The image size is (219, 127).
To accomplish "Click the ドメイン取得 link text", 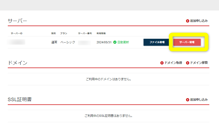I will [173, 63].
